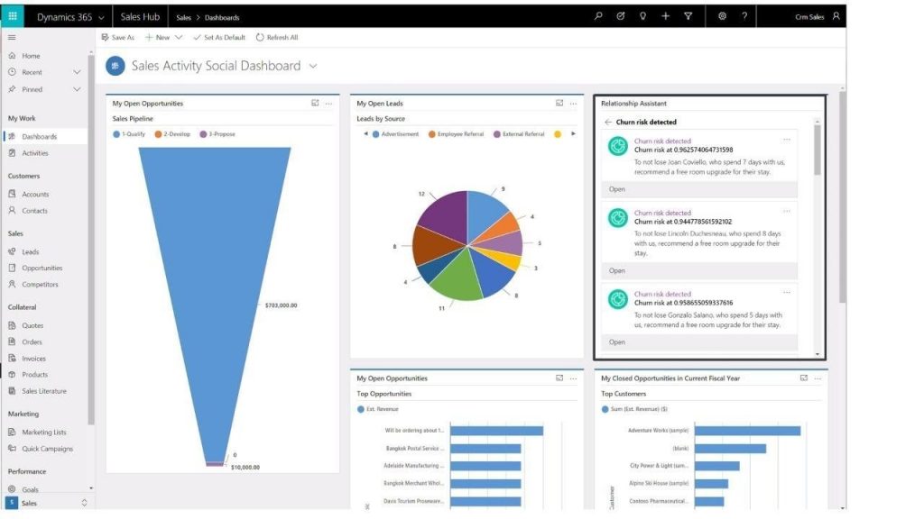Screen dimensions: 924x519
Task: Open more options for Sales Pipeline chart
Action: 328,104
